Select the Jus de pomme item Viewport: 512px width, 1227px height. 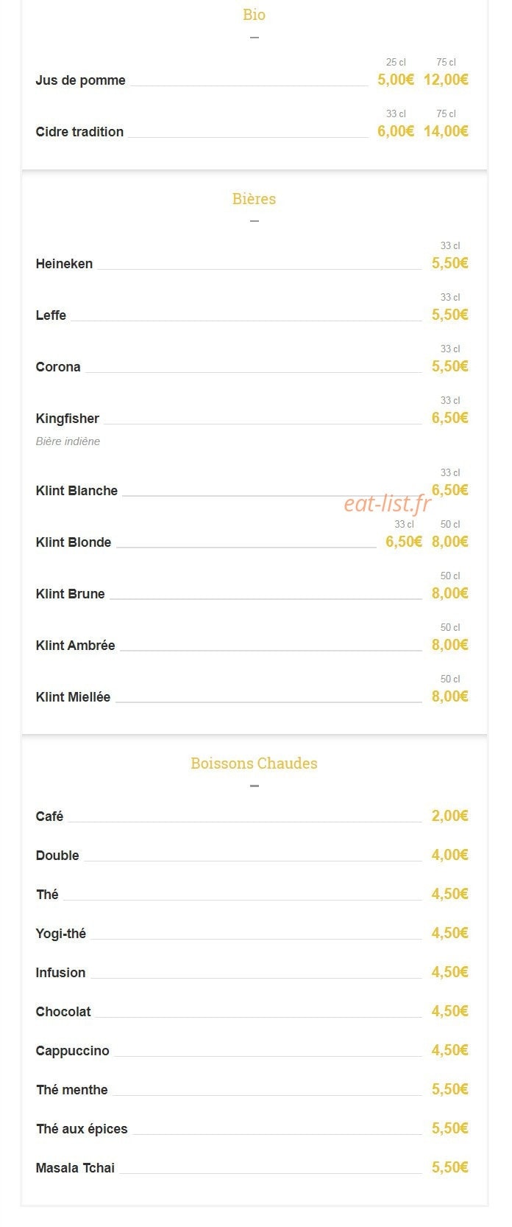click(x=80, y=80)
